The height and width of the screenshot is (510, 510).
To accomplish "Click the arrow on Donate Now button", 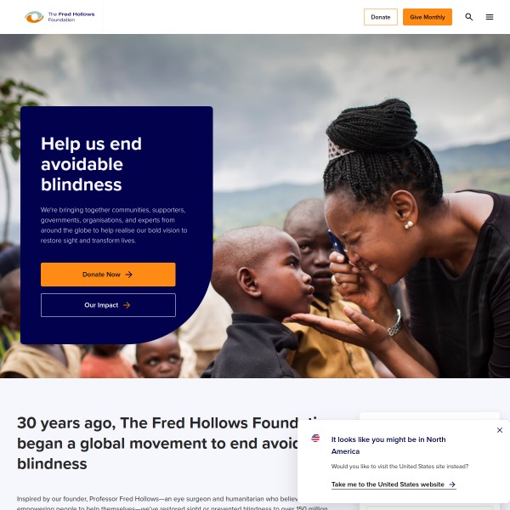I will tap(129, 275).
